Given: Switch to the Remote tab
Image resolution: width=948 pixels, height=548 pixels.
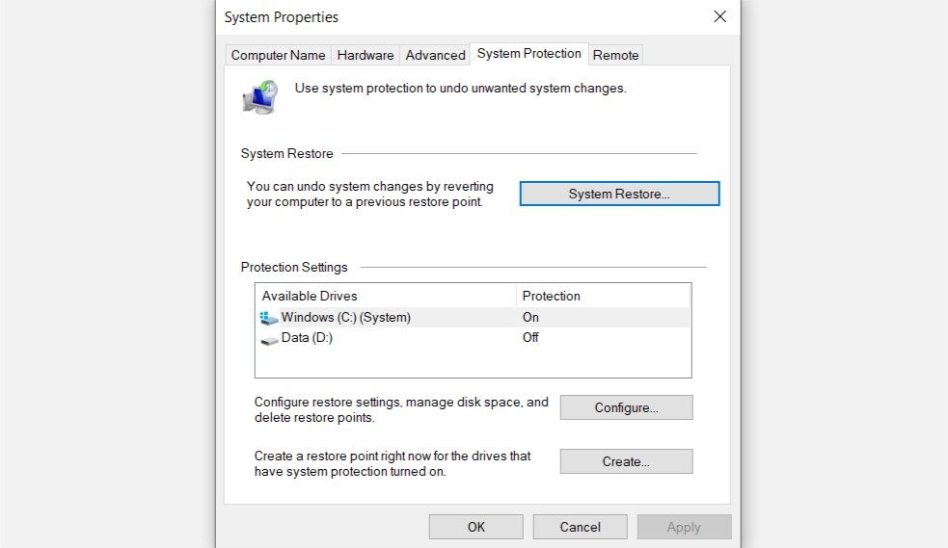Looking at the screenshot, I should pyautogui.click(x=615, y=55).
